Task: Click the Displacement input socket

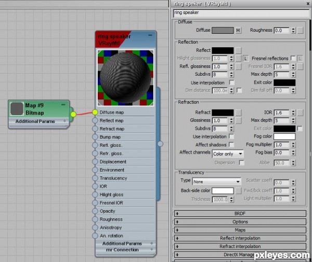Action: tap(95, 161)
